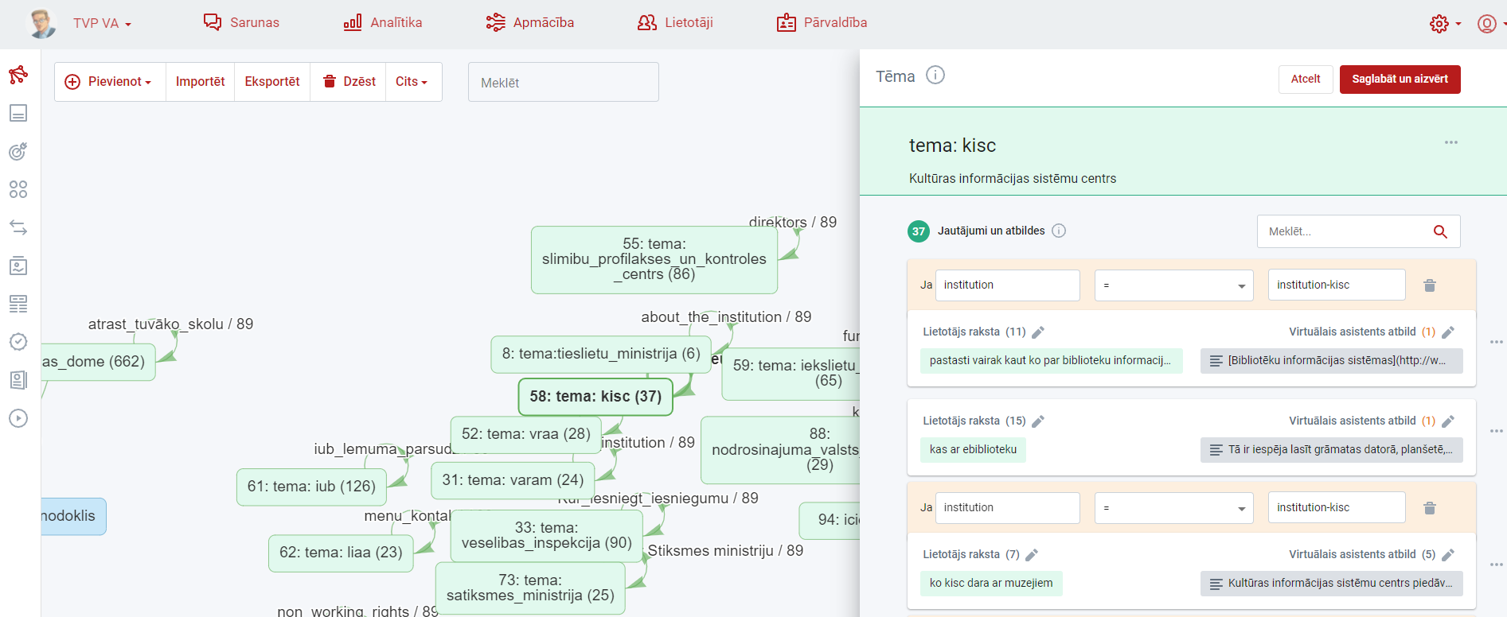Click the search magnifier icon in questions panel
Image resolution: width=1507 pixels, height=617 pixels.
[1439, 231]
